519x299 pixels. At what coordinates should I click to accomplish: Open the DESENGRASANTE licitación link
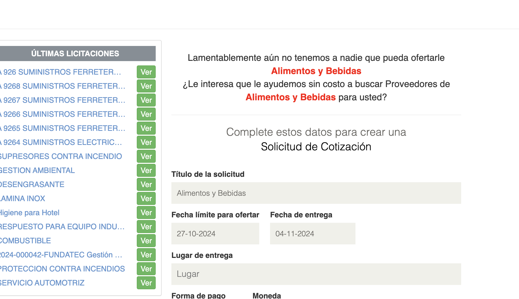[x=32, y=185]
